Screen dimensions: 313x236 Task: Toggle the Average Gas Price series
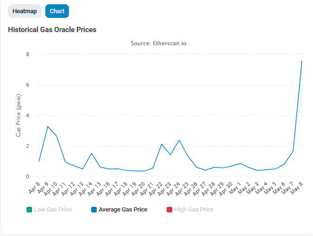[119, 210]
